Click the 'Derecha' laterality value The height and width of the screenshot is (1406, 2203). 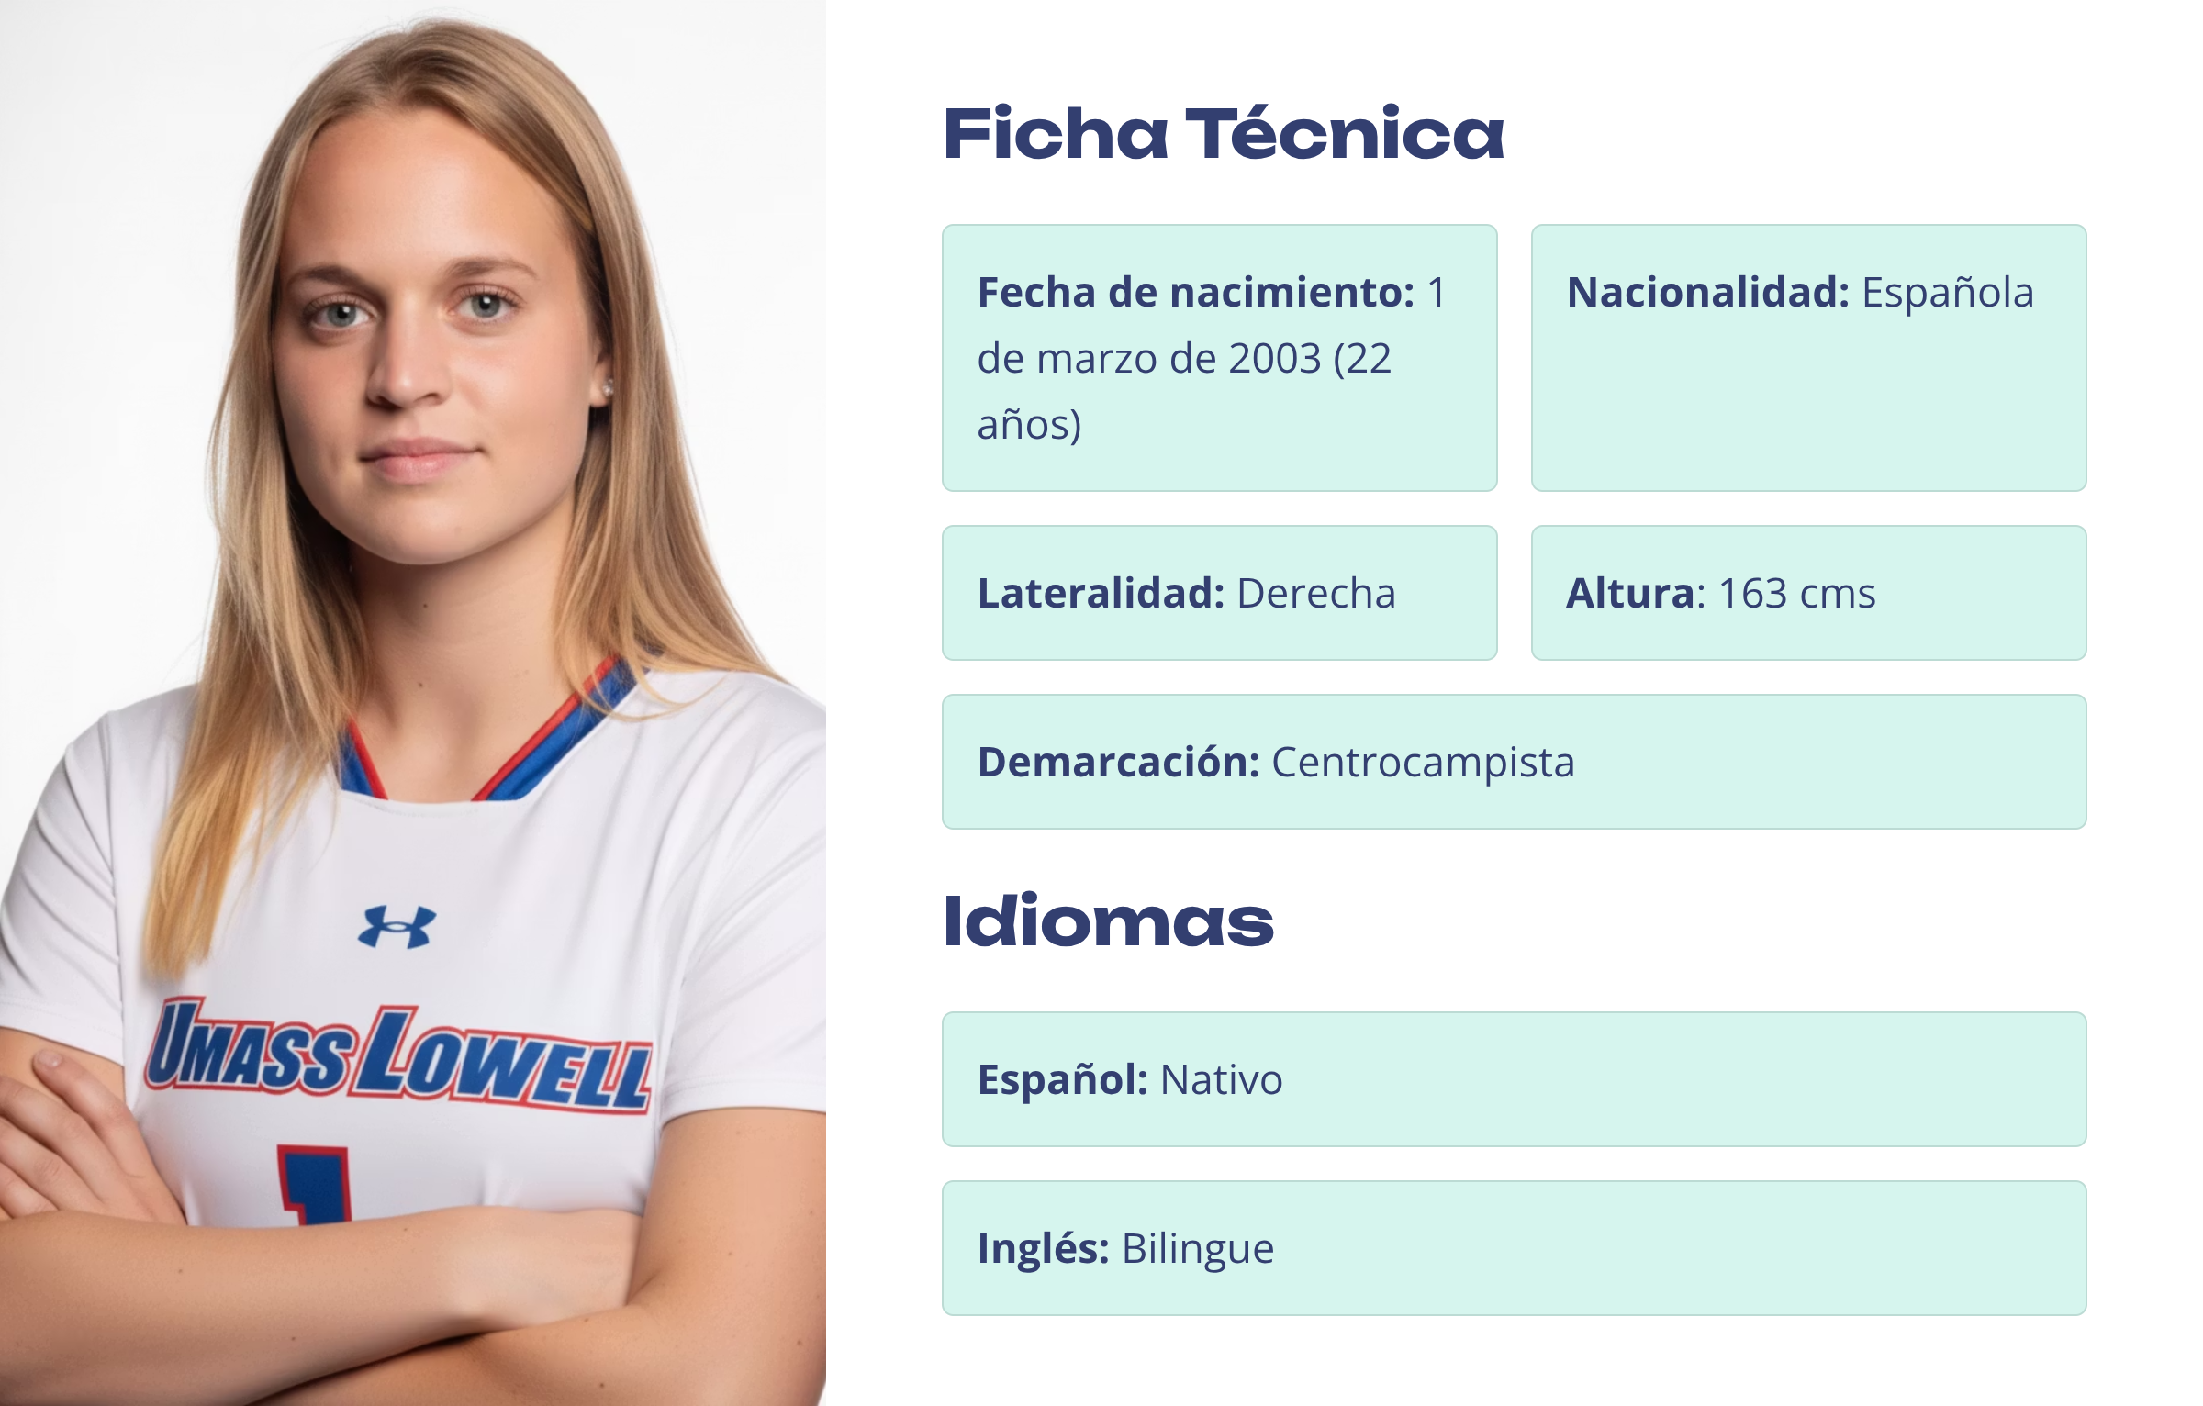click(x=1315, y=594)
